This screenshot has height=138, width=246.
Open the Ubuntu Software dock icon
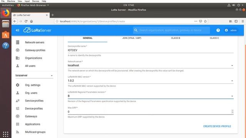(5, 35)
